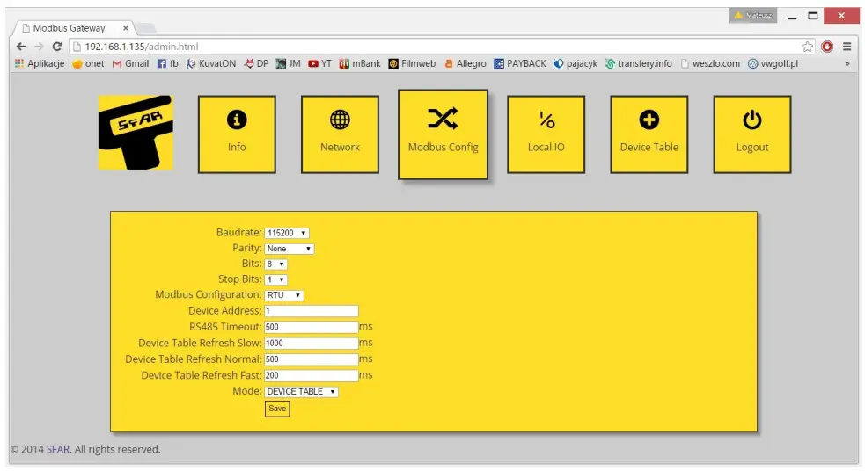Viewport: 865px width, 471px height.
Task: Click the Mateusz profile button
Action: click(753, 16)
